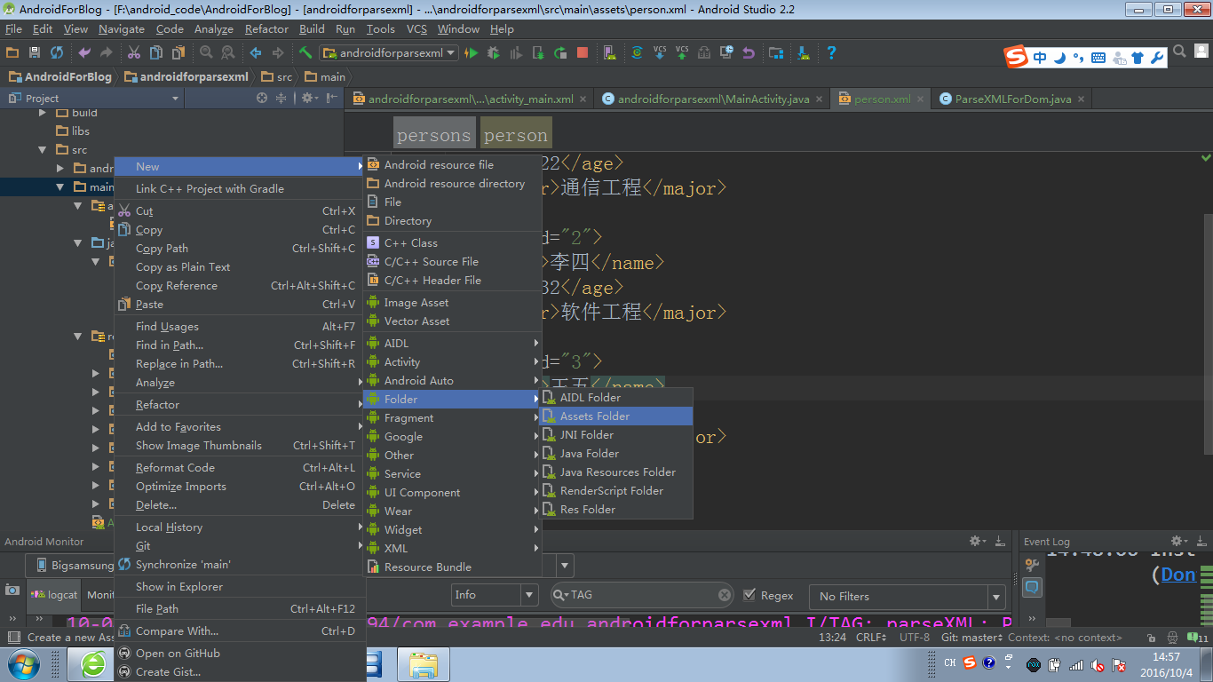Screen dimensions: 1213x682
Task: Click the search magnifier at the toolbar's right end
Action: [1179, 52]
